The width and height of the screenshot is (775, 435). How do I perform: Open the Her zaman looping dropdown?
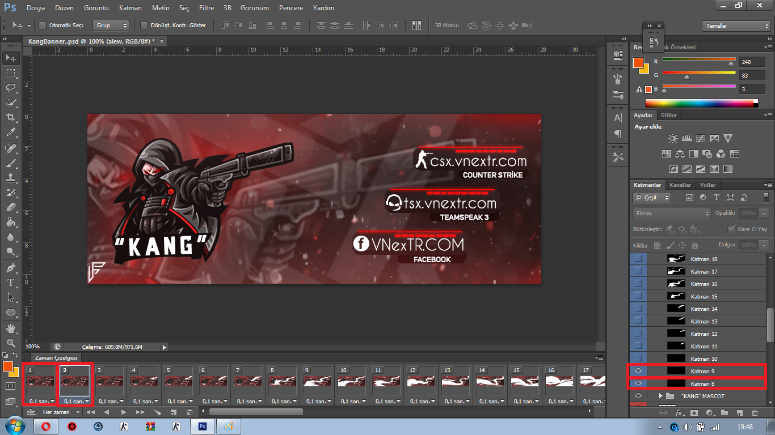coord(61,412)
